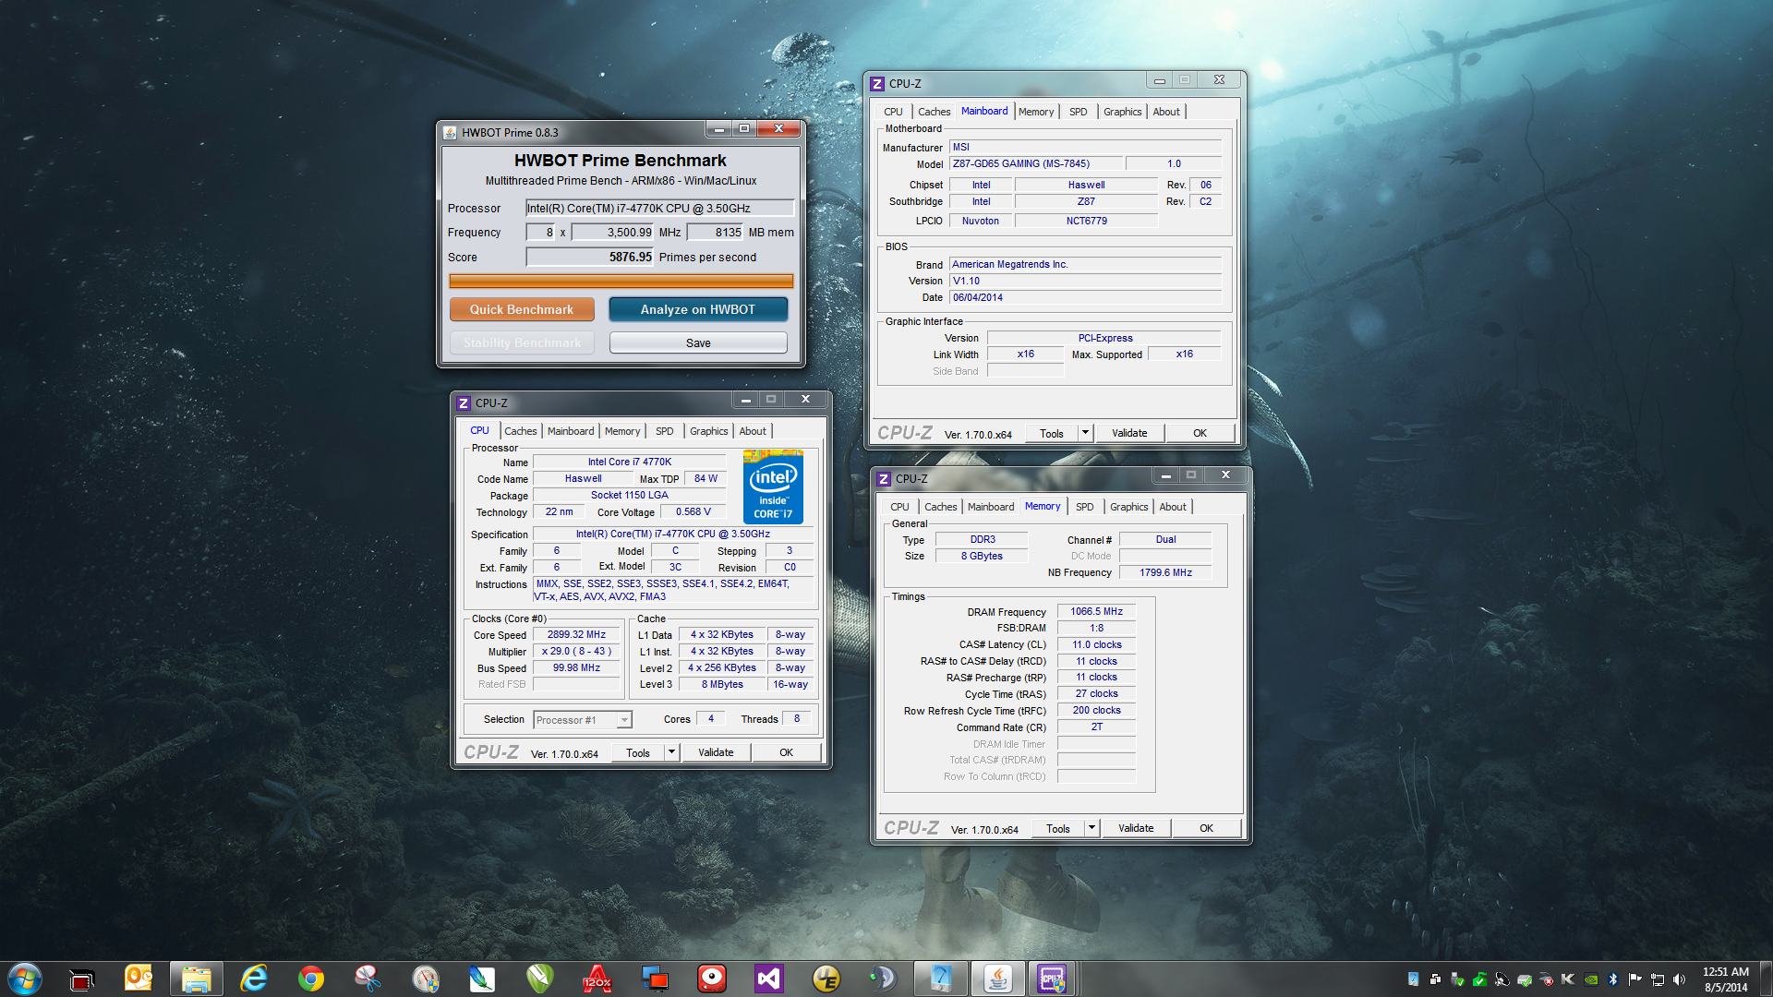The width and height of the screenshot is (1773, 997).
Task: Click the Processor name field in HWBOT
Action: pyautogui.click(x=659, y=208)
